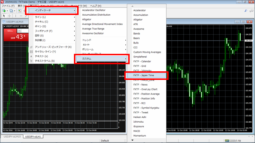Click the 104.43 sell price panel
The image size is (255, 143).
(x=16, y=37)
